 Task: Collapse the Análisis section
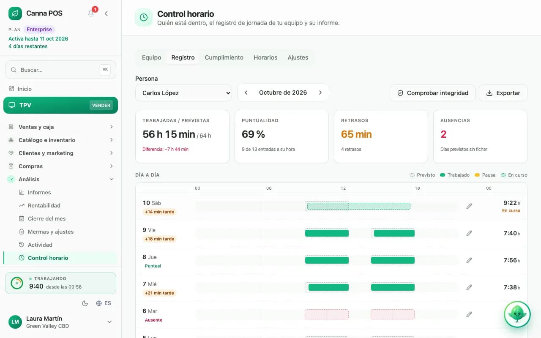pyautogui.click(x=60, y=179)
